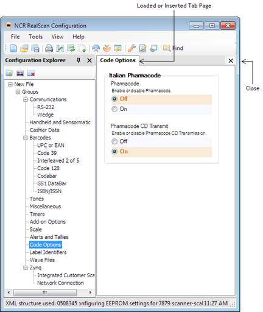This screenshot has width=263, height=312.
Task: Click the Save all diskette icon
Action: [35, 48]
